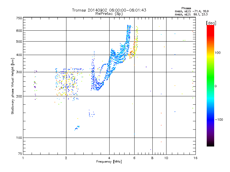Viewport: 230px width, 172px height.
Task: Click the plot title 'Tromsø 20140902 08:00:00-08:01:43'
Action: pos(109,10)
